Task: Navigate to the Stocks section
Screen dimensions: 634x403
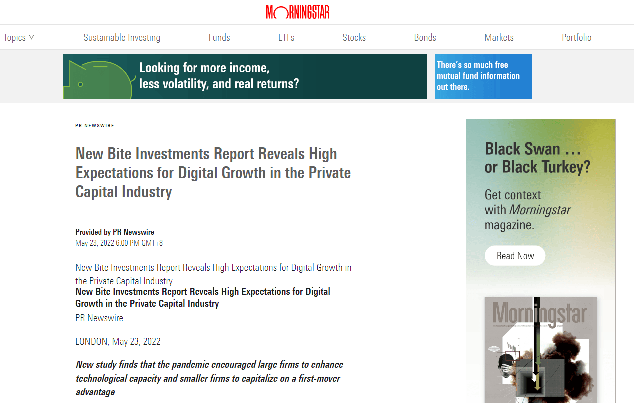Action: coord(354,37)
